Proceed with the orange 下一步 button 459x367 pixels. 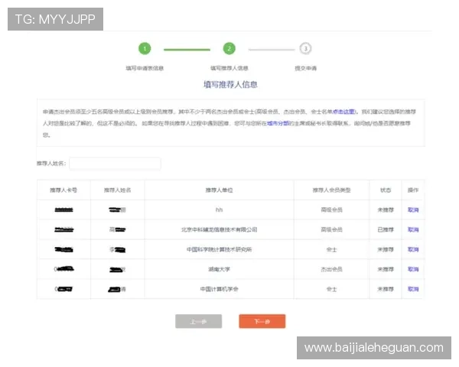coord(262,321)
